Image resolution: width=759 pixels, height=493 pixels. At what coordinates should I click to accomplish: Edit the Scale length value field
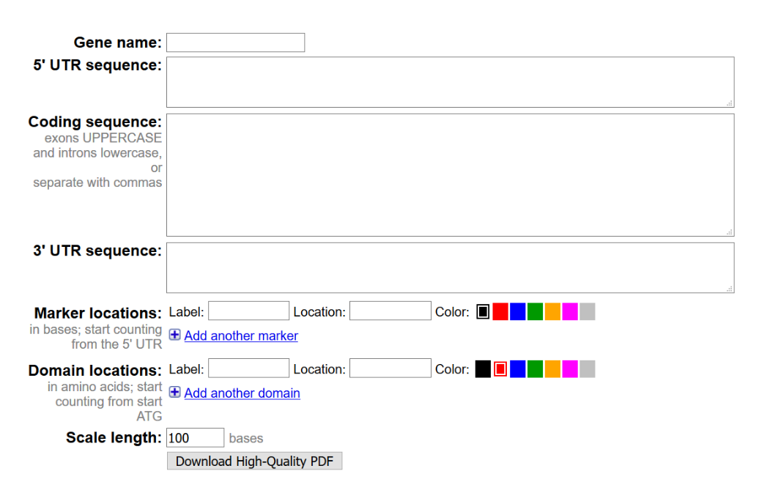(x=195, y=438)
